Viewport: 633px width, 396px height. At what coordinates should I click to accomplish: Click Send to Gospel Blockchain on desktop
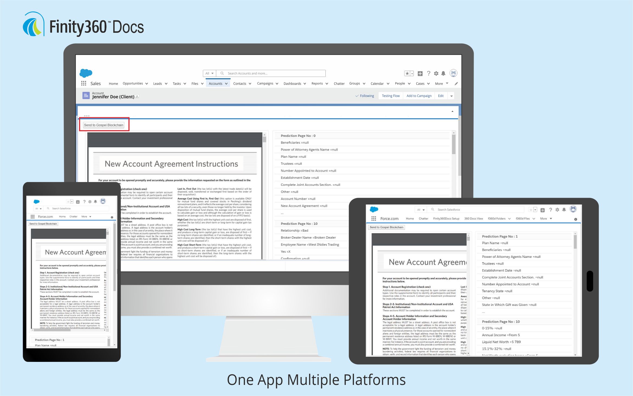(104, 125)
